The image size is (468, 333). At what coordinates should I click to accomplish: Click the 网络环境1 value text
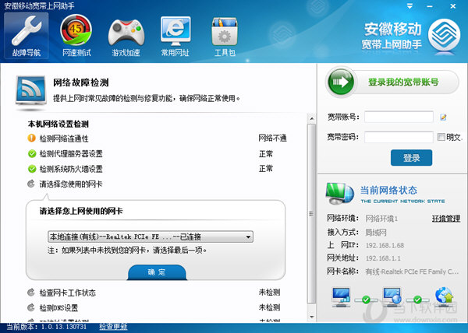tap(381, 219)
